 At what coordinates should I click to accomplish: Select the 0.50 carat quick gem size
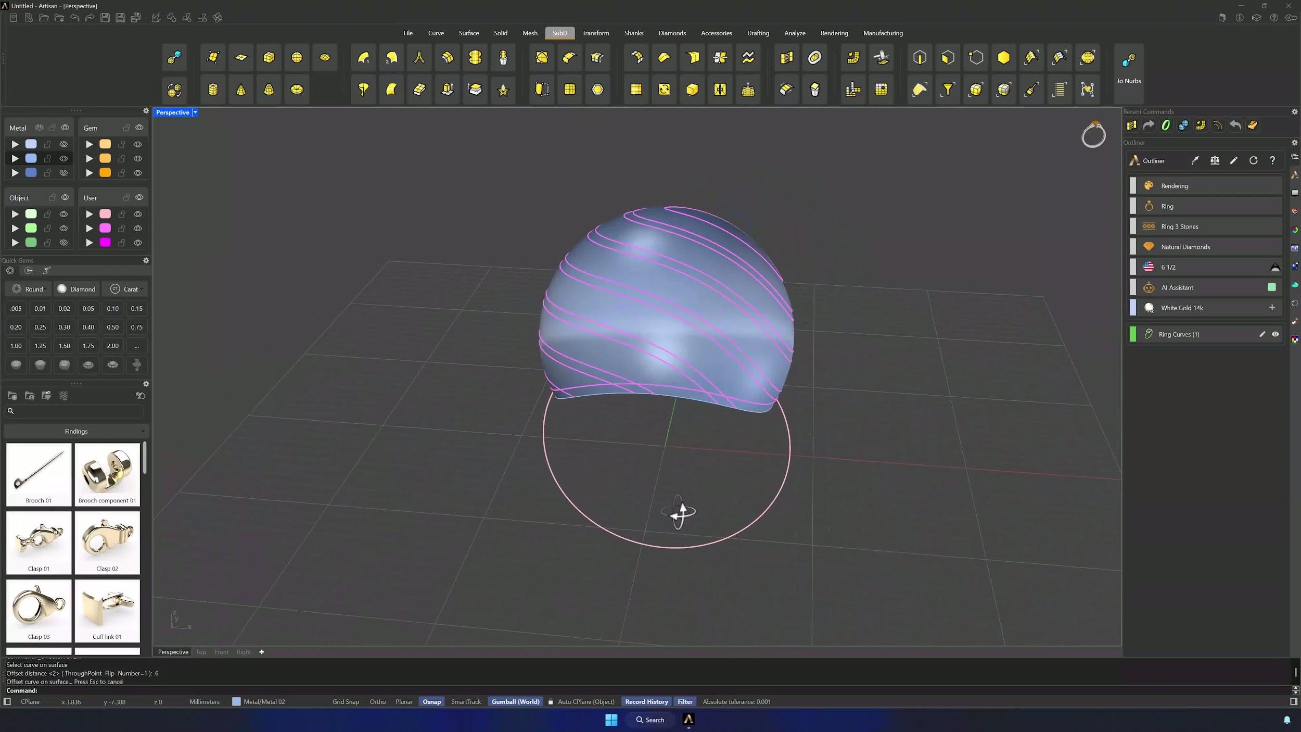pos(112,327)
